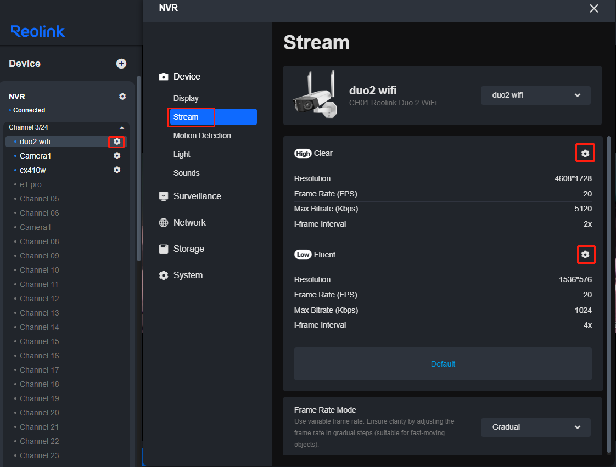Click the Default button
Screen dimensions: 616x467
443,364
